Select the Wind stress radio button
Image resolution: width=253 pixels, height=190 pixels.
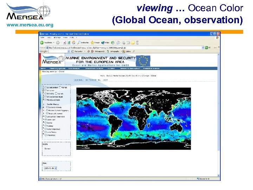coord(46,135)
